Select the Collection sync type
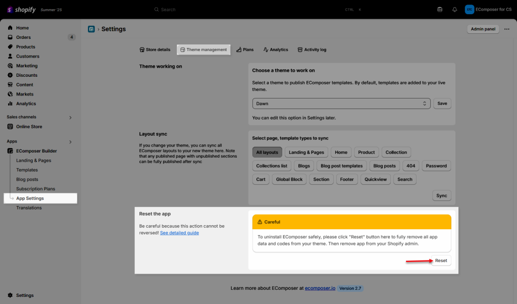The height and width of the screenshot is (304, 517). coord(396,153)
